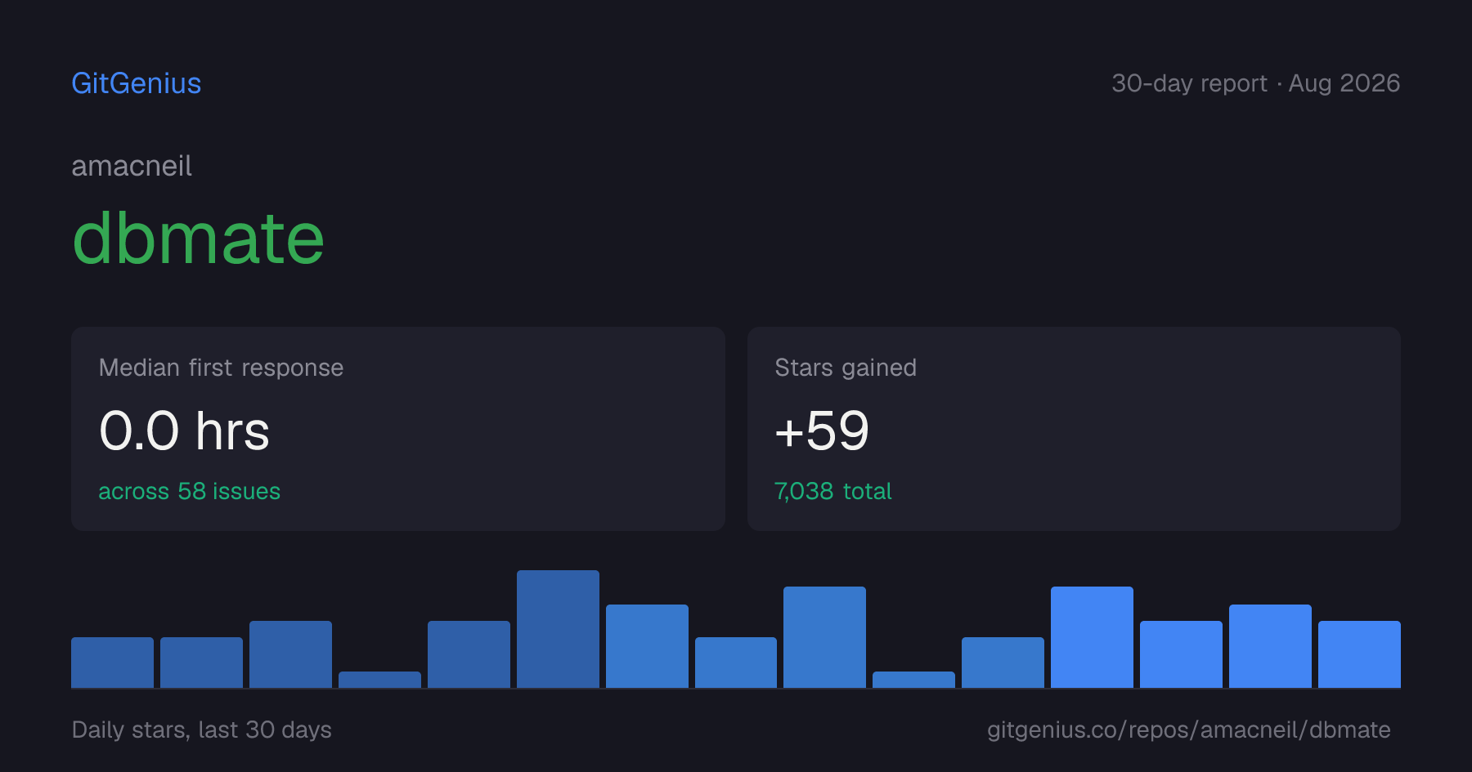
Task: Click the 0.0 hrs value
Action: click(x=184, y=431)
